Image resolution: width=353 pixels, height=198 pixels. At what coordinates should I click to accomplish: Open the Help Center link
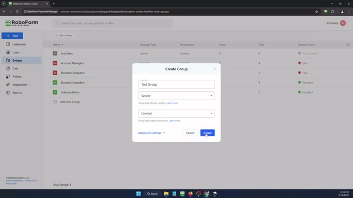[x=11, y=183]
